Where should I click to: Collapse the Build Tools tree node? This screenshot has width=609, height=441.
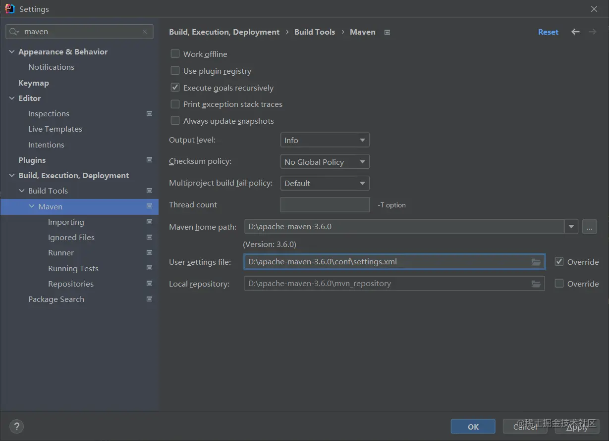click(x=22, y=191)
